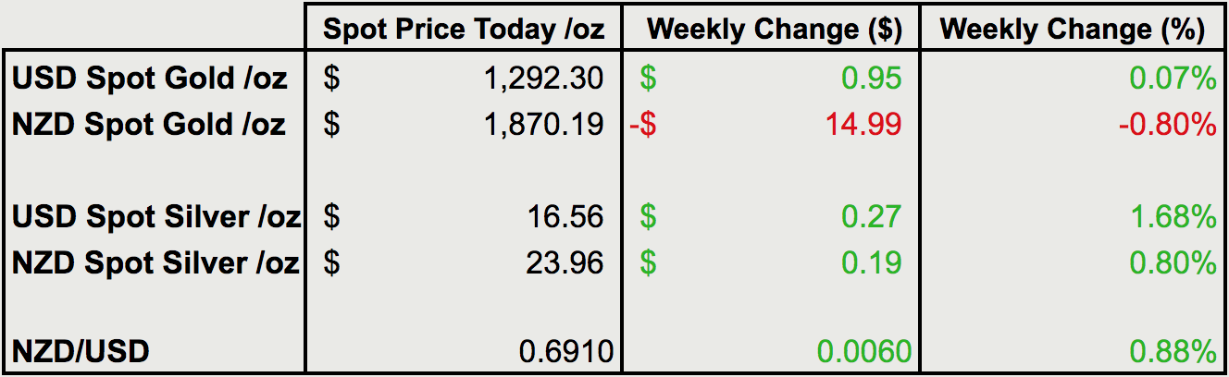Viewport: 1229px width, 377px height.
Task: Select the NZD Spot Gold /oz row label
Action: pyautogui.click(x=149, y=124)
